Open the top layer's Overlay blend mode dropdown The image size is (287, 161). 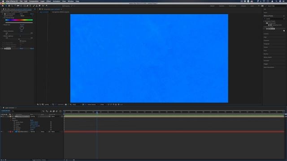(x=34, y=116)
